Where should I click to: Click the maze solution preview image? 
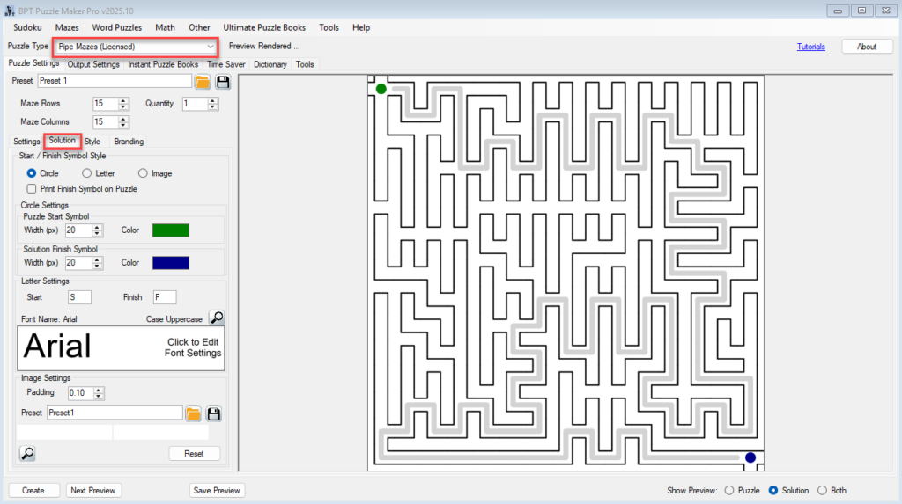[566, 273]
